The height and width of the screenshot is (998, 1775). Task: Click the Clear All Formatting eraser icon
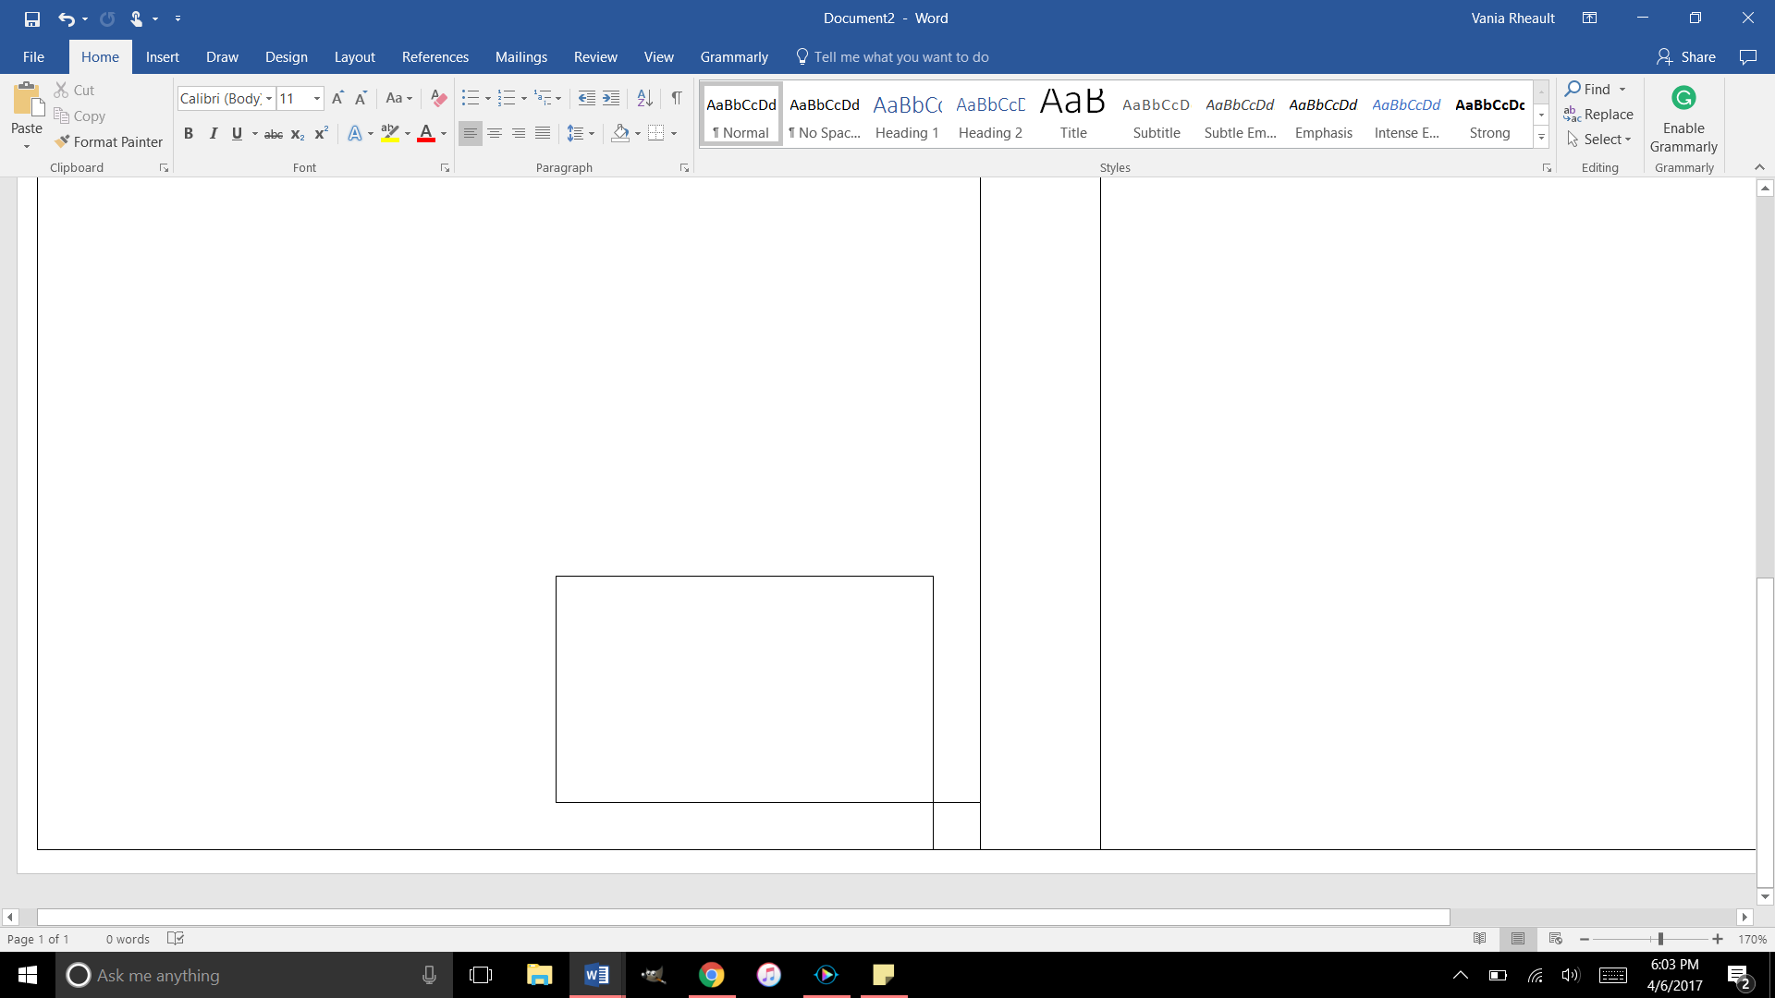(439, 98)
